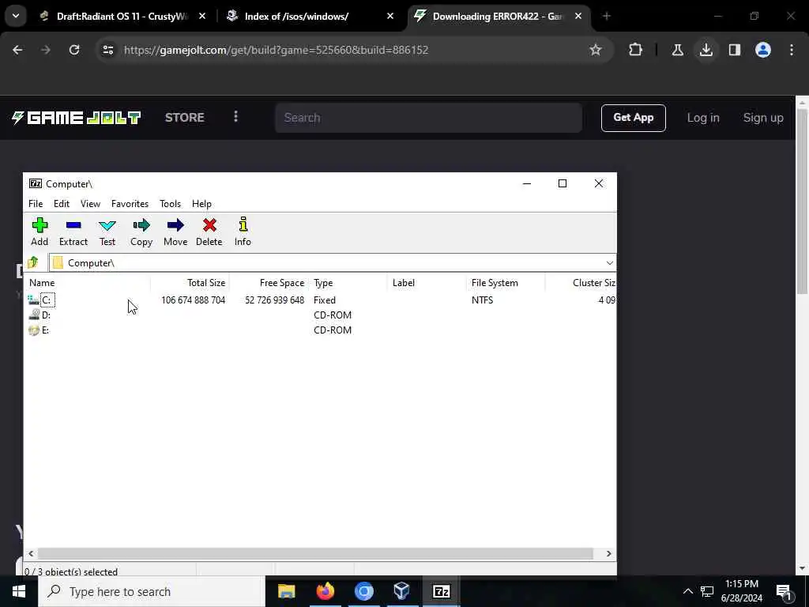Image resolution: width=809 pixels, height=607 pixels.
Task: Click the taskbar clock showing 1:15 PM
Action: click(741, 591)
